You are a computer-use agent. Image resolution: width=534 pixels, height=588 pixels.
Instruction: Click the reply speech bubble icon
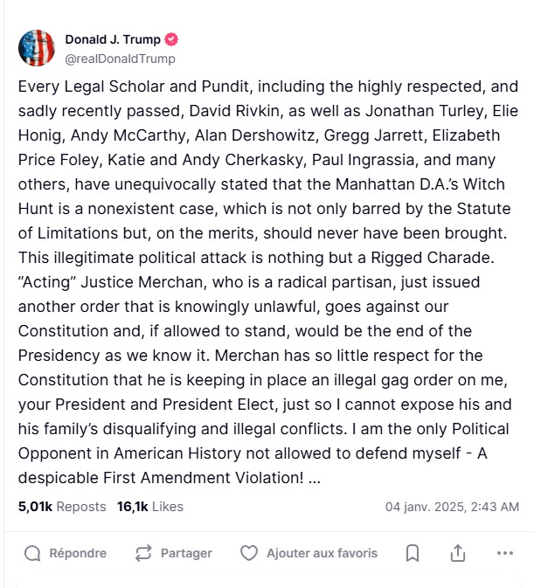pyautogui.click(x=32, y=553)
